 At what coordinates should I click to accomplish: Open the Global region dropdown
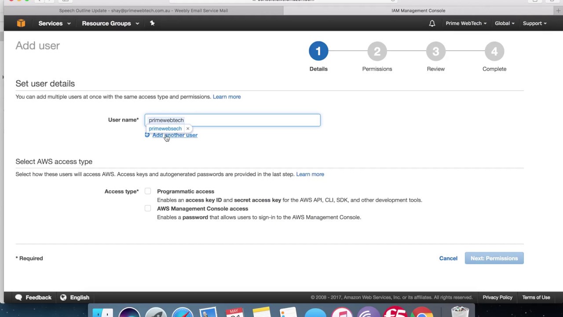[x=505, y=23]
